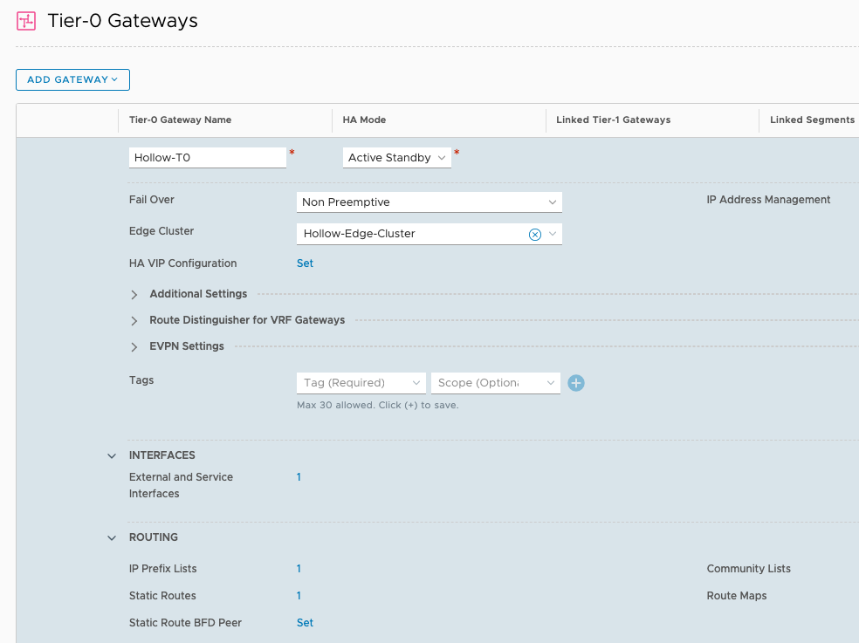The width and height of the screenshot is (859, 643).
Task: Open the Tag (Required) dropdown
Action: point(361,383)
